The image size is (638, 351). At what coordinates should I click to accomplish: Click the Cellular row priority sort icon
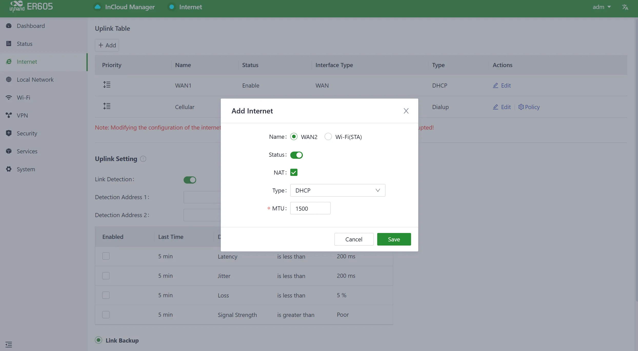[x=107, y=106]
